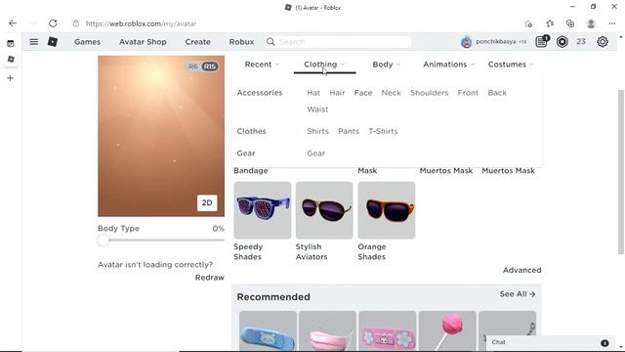The image size is (625, 352).
Task: Open Avatar Shop in top navigation
Action: click(x=143, y=42)
